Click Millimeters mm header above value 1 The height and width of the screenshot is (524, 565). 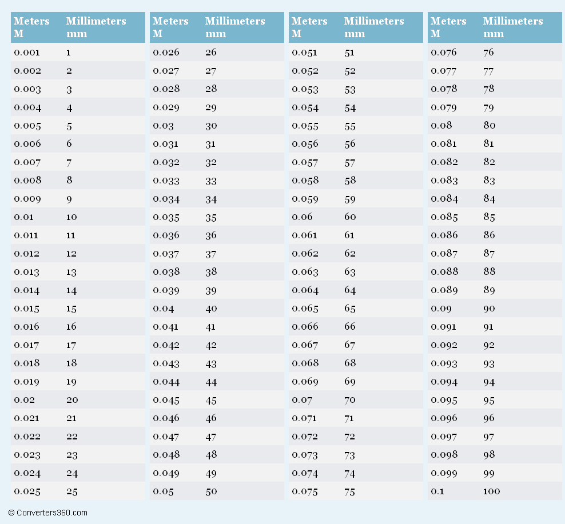pos(96,27)
